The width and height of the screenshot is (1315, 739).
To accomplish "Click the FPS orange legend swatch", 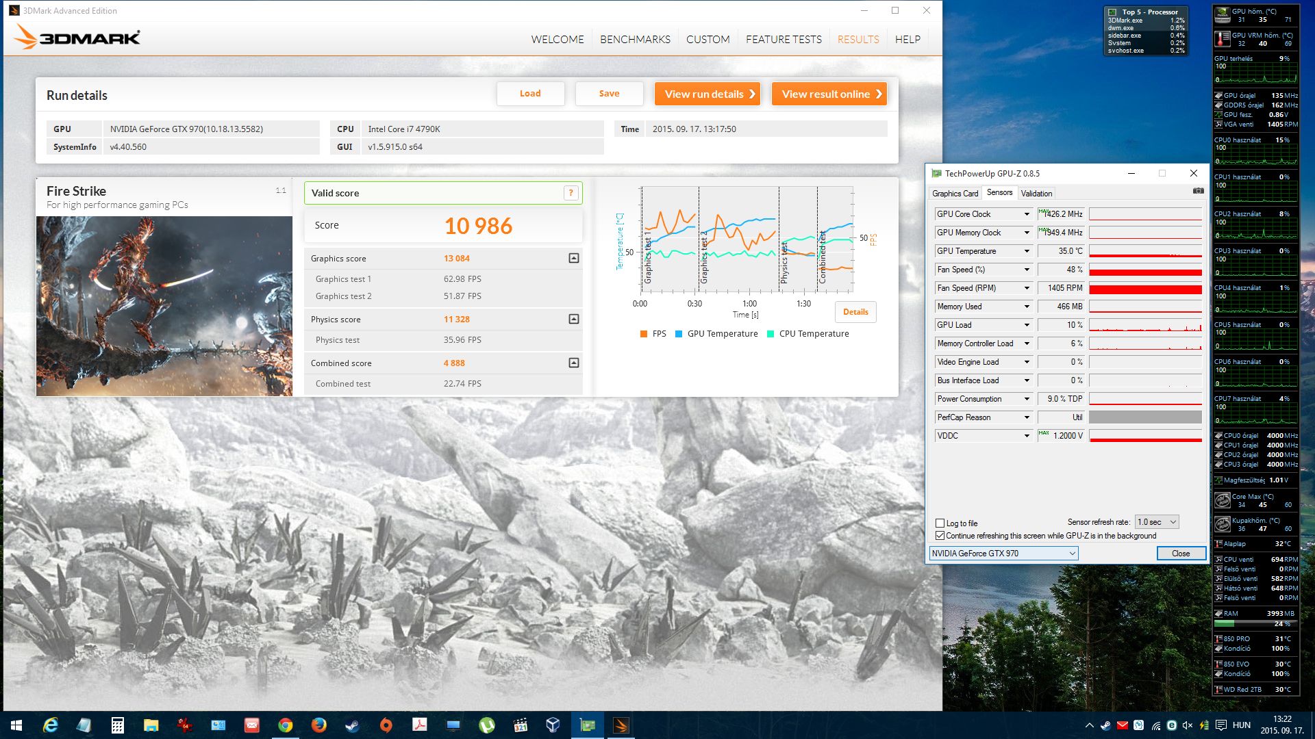I will [x=643, y=334].
